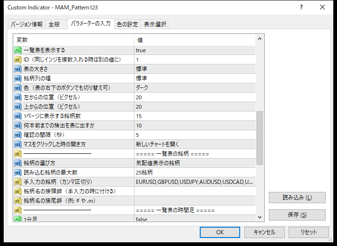
Task: Click the icon beside 一覧表を表示する
Action: click(x=18, y=50)
